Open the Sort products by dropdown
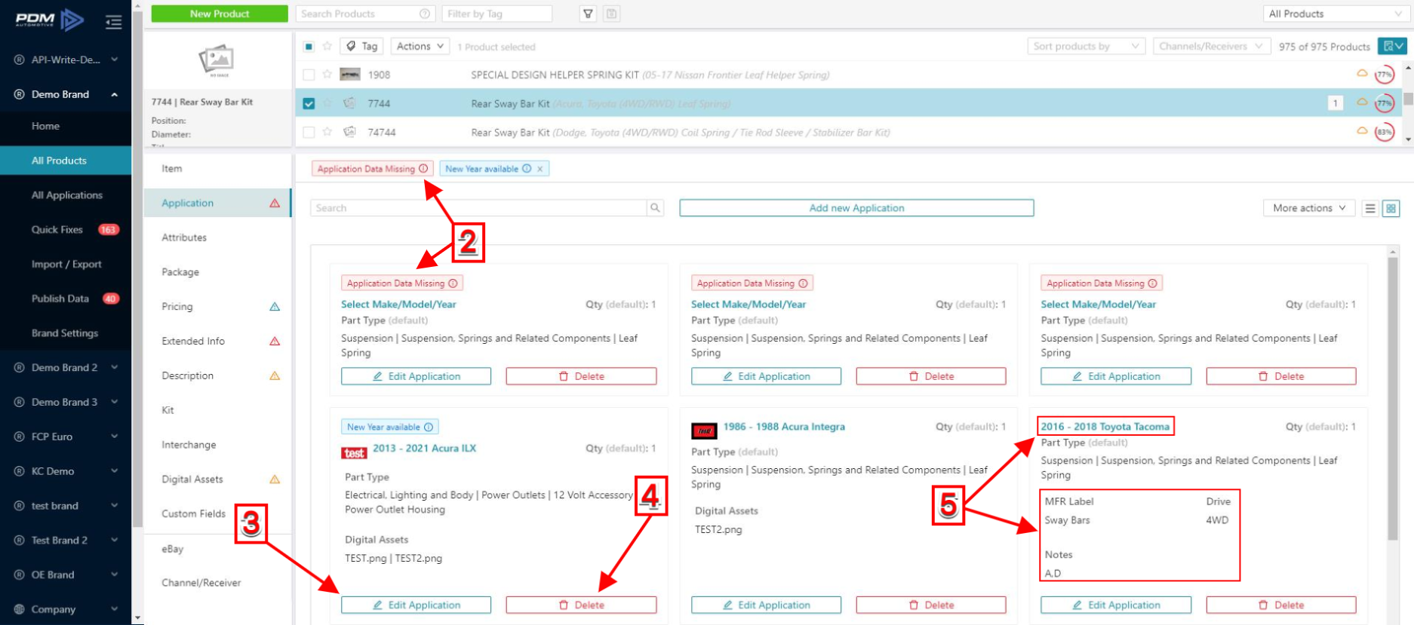The height and width of the screenshot is (625, 1414). (1086, 46)
